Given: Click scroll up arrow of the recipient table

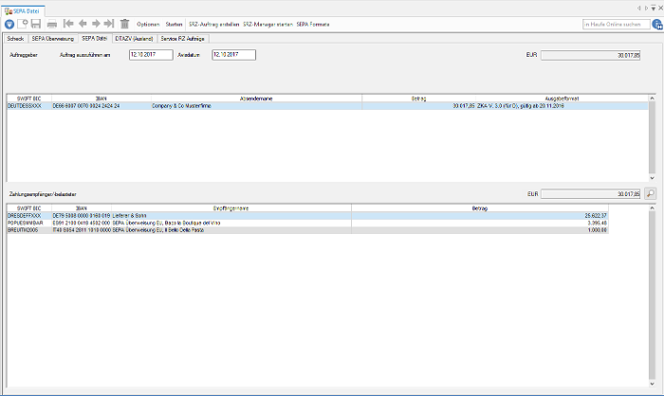Looking at the screenshot, I should coord(653,208).
